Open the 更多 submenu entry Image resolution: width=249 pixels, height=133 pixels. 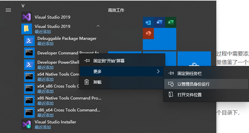pyautogui.click(x=122, y=71)
